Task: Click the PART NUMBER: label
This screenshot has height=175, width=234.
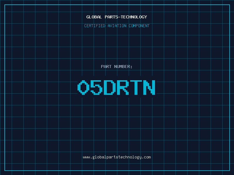Action: [116, 66]
